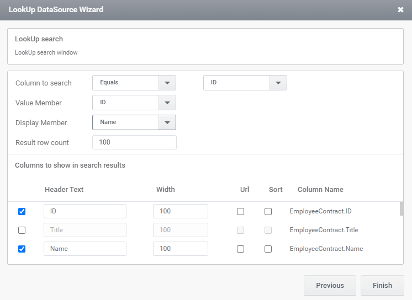Click the Finish button
Image resolution: width=412 pixels, height=300 pixels.
coord(382,286)
